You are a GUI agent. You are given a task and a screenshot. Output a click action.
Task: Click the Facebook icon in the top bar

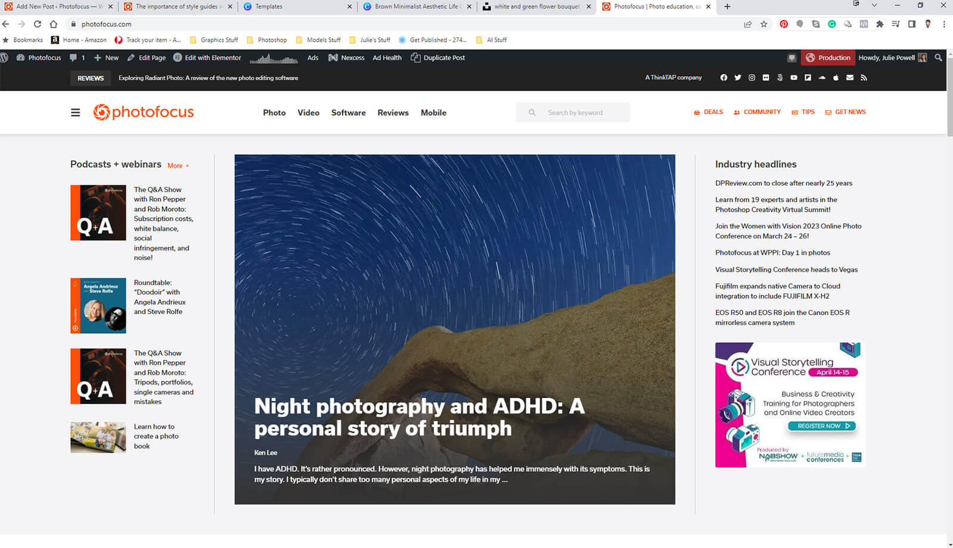pyautogui.click(x=724, y=78)
